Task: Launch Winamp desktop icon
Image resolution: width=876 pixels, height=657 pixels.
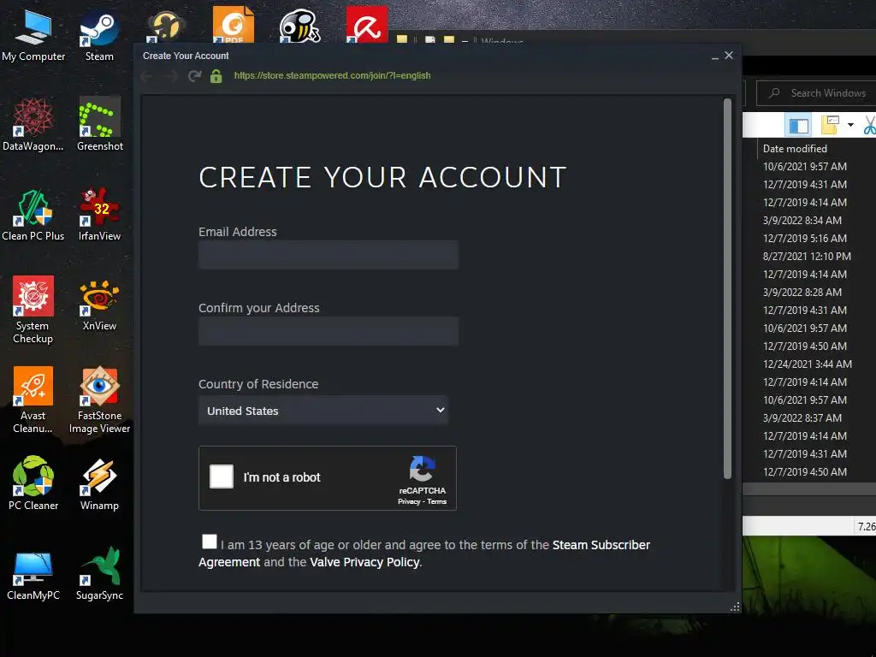Action: point(99,484)
